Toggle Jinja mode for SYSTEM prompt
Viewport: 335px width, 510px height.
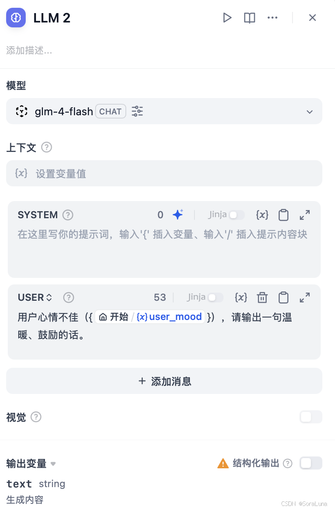pos(236,215)
